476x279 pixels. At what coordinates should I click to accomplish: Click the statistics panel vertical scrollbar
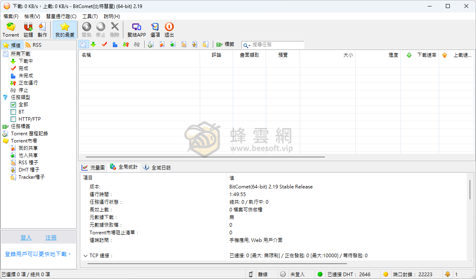tap(470, 190)
